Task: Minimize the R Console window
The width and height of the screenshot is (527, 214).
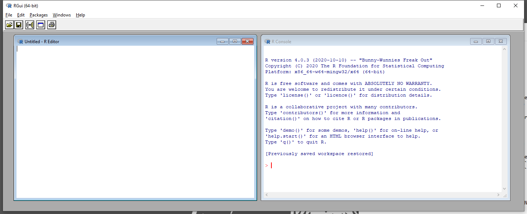Action: click(476, 41)
